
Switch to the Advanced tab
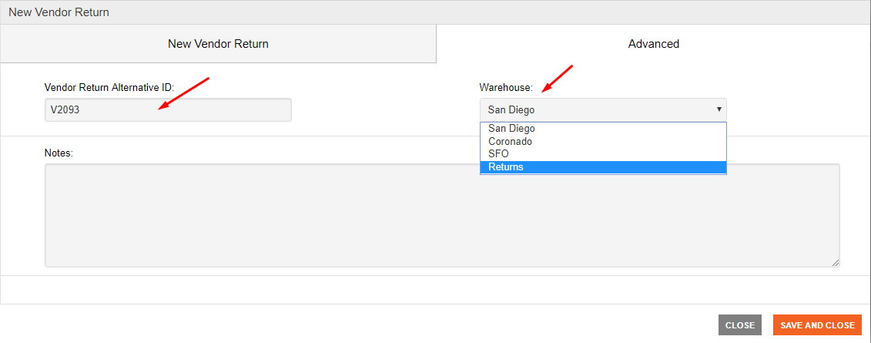coord(653,44)
